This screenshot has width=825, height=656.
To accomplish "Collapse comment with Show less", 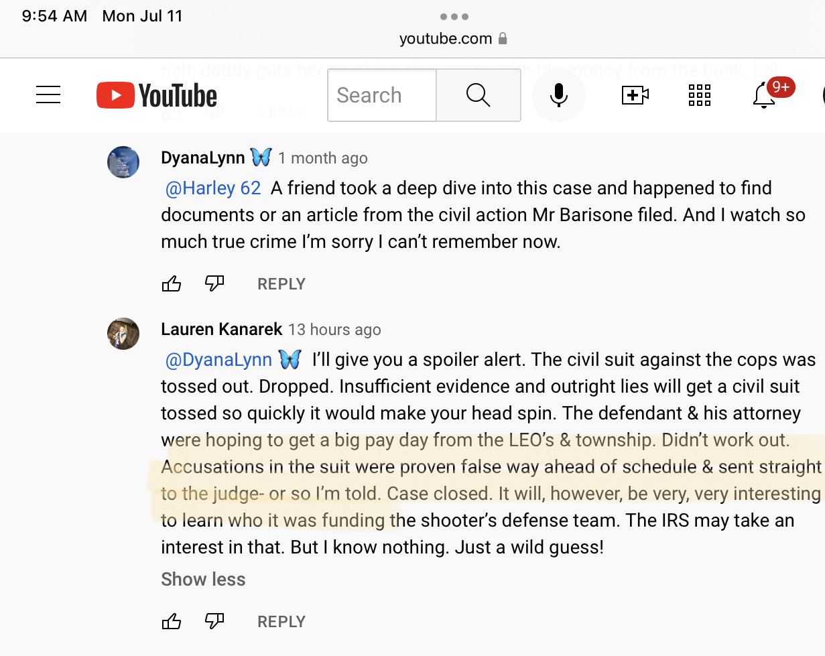I will 203,579.
